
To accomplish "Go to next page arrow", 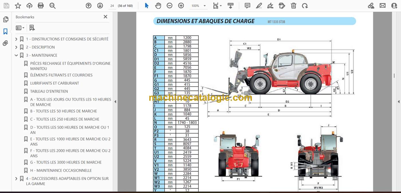I will pos(100,5).
